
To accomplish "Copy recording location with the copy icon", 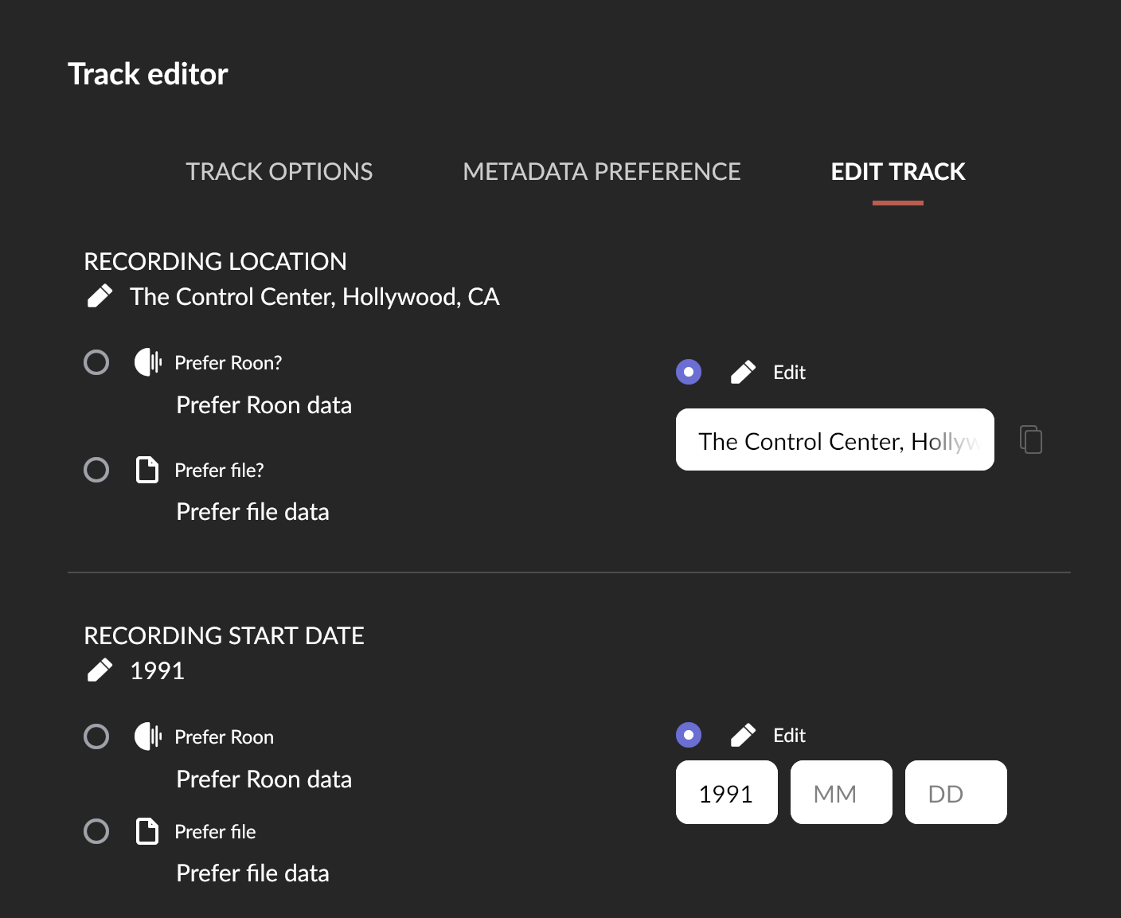I will [x=1031, y=439].
